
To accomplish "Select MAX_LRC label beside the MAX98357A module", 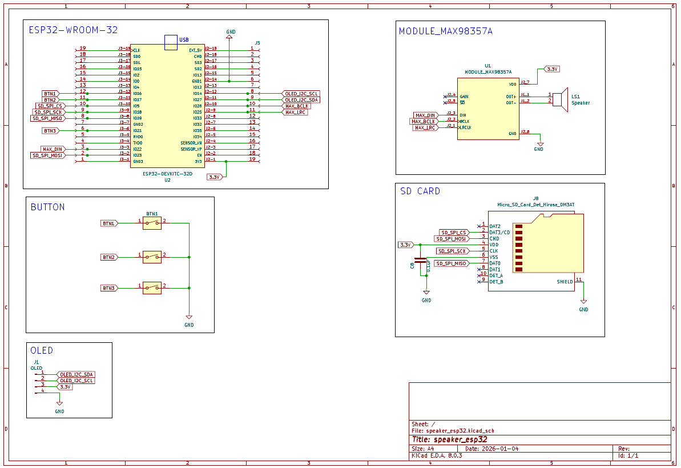I will (x=425, y=127).
